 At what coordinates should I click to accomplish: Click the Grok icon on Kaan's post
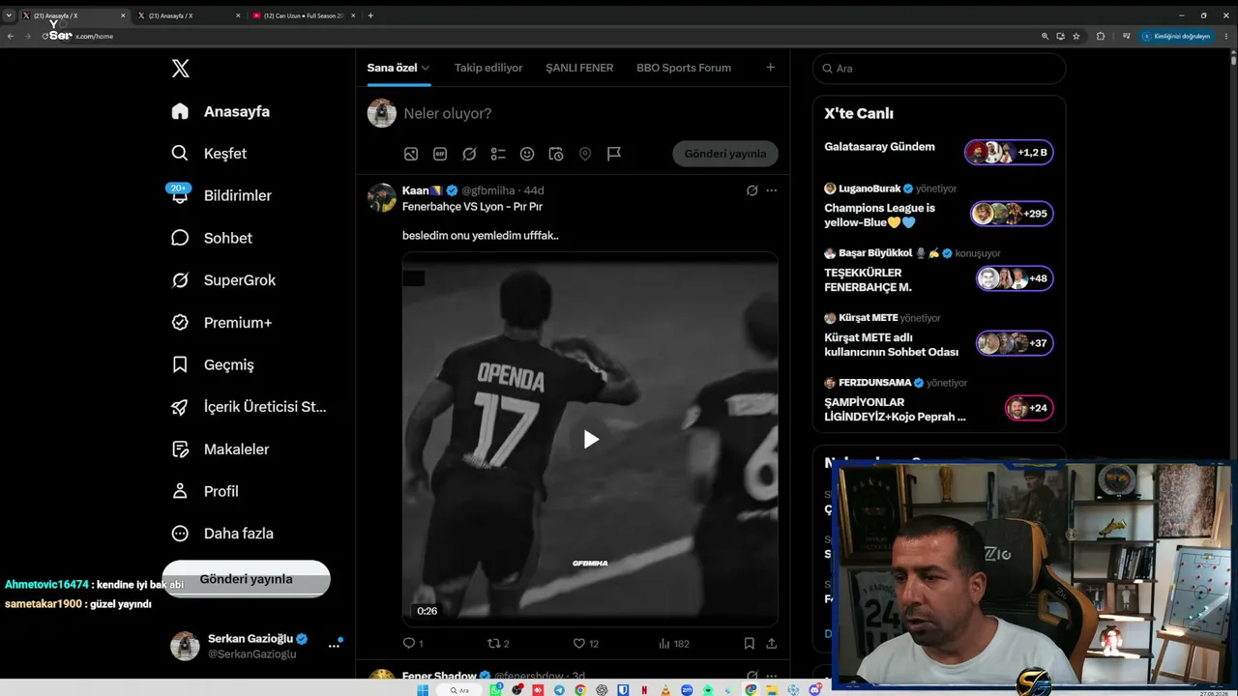[752, 190]
